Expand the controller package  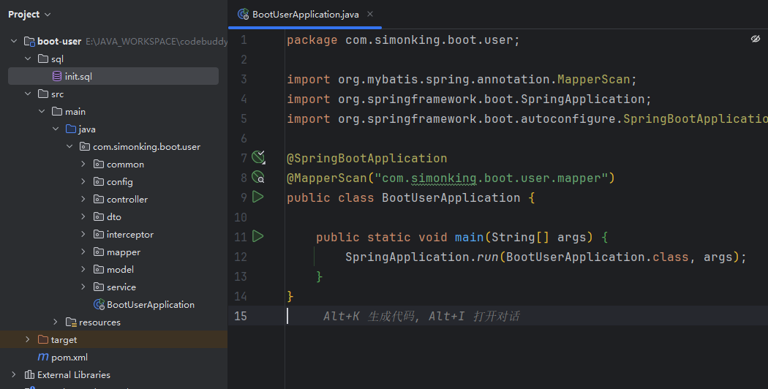point(83,199)
